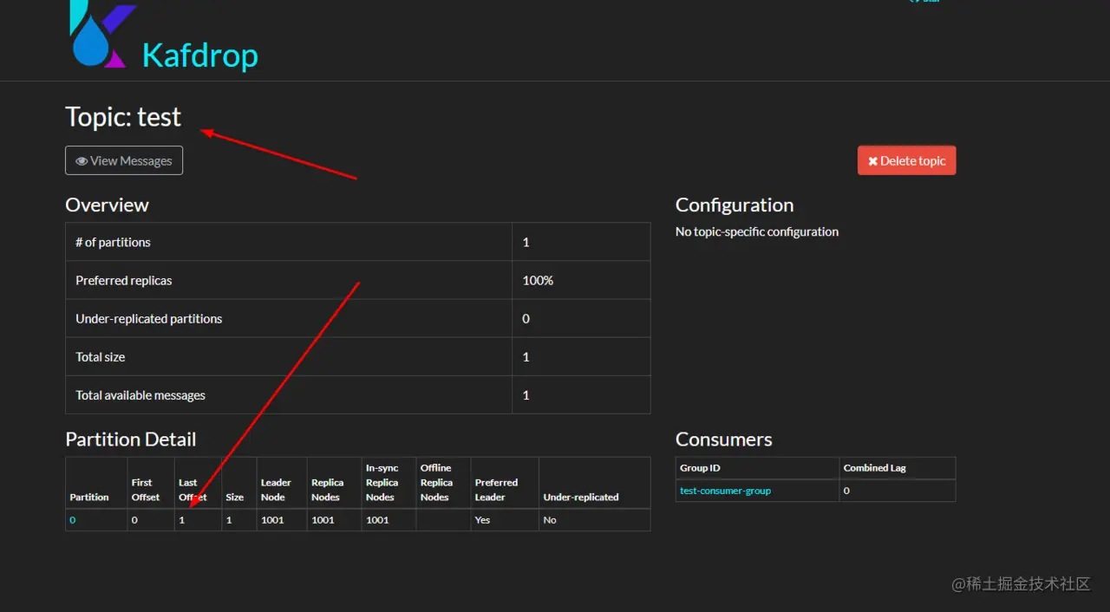
Task: Click the 'Preferred replicas' row label
Action: 124,281
